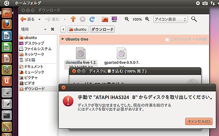219x136 pixels.
Task: Toggle the このフォルダーを同期 checkbox
Action: 167,39
